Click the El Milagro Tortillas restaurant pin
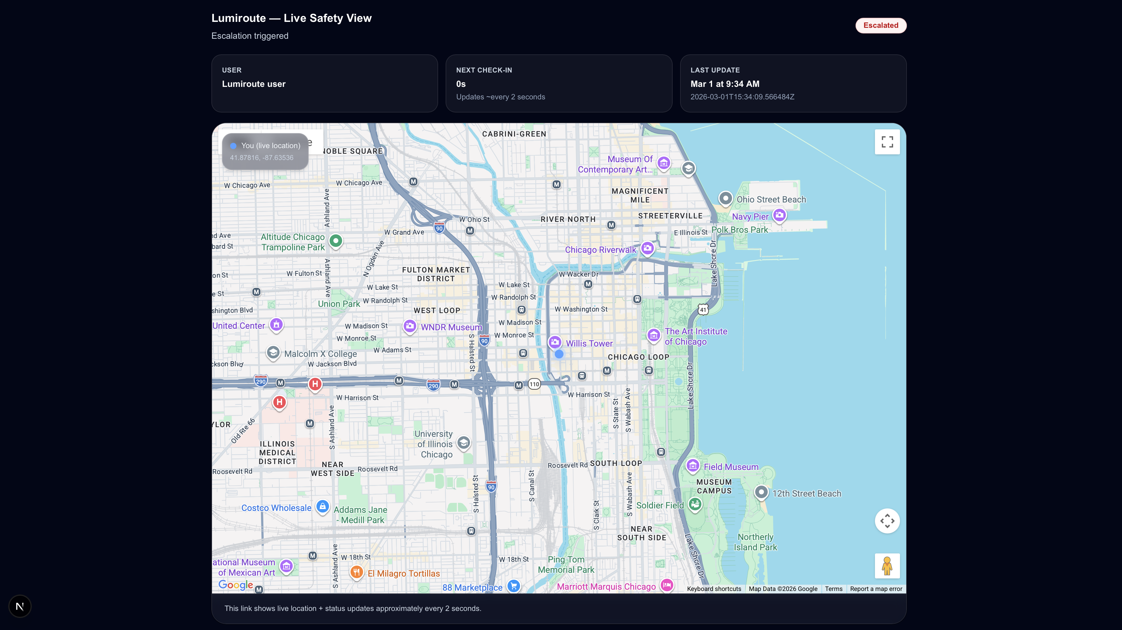This screenshot has width=1122, height=630. pos(356,572)
